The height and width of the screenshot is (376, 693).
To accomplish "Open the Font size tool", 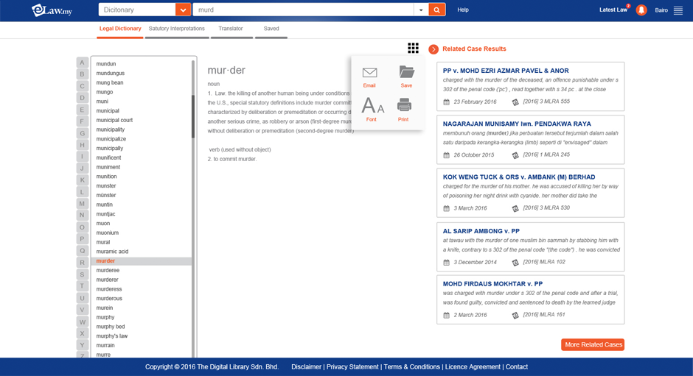I will pyautogui.click(x=372, y=107).
